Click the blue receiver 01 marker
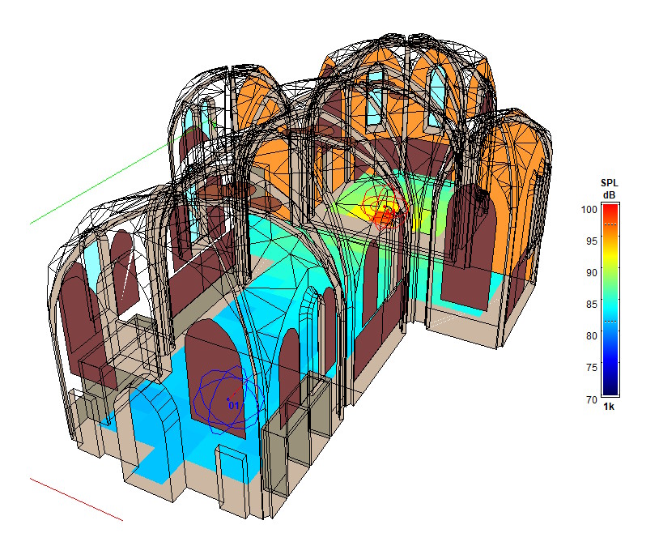Image resolution: width=659 pixels, height=546 pixels. [233, 403]
